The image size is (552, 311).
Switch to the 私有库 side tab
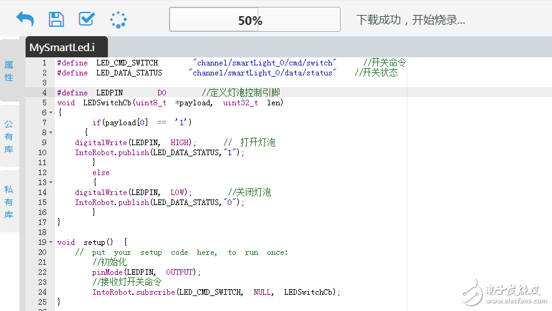click(9, 202)
